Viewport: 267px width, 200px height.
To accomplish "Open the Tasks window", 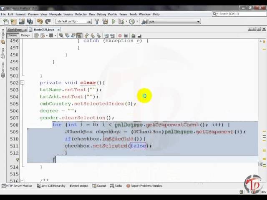I will click(116, 186).
